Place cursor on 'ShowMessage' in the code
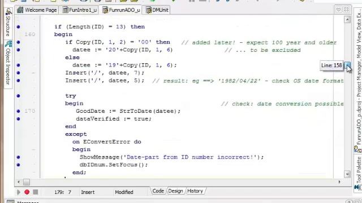The image size is (362, 203). (x=100, y=157)
